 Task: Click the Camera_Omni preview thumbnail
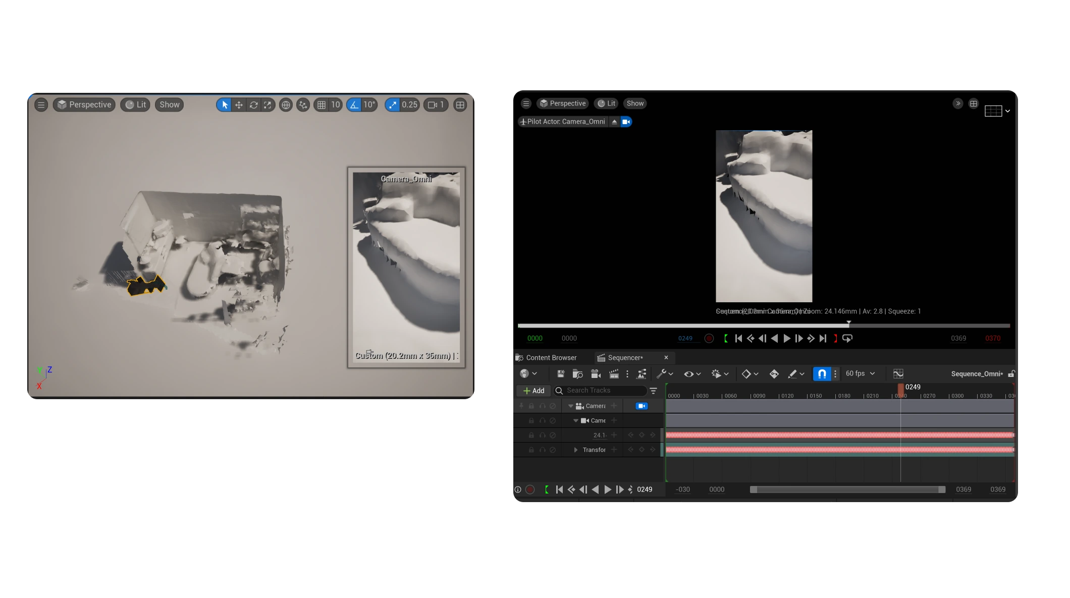click(406, 267)
